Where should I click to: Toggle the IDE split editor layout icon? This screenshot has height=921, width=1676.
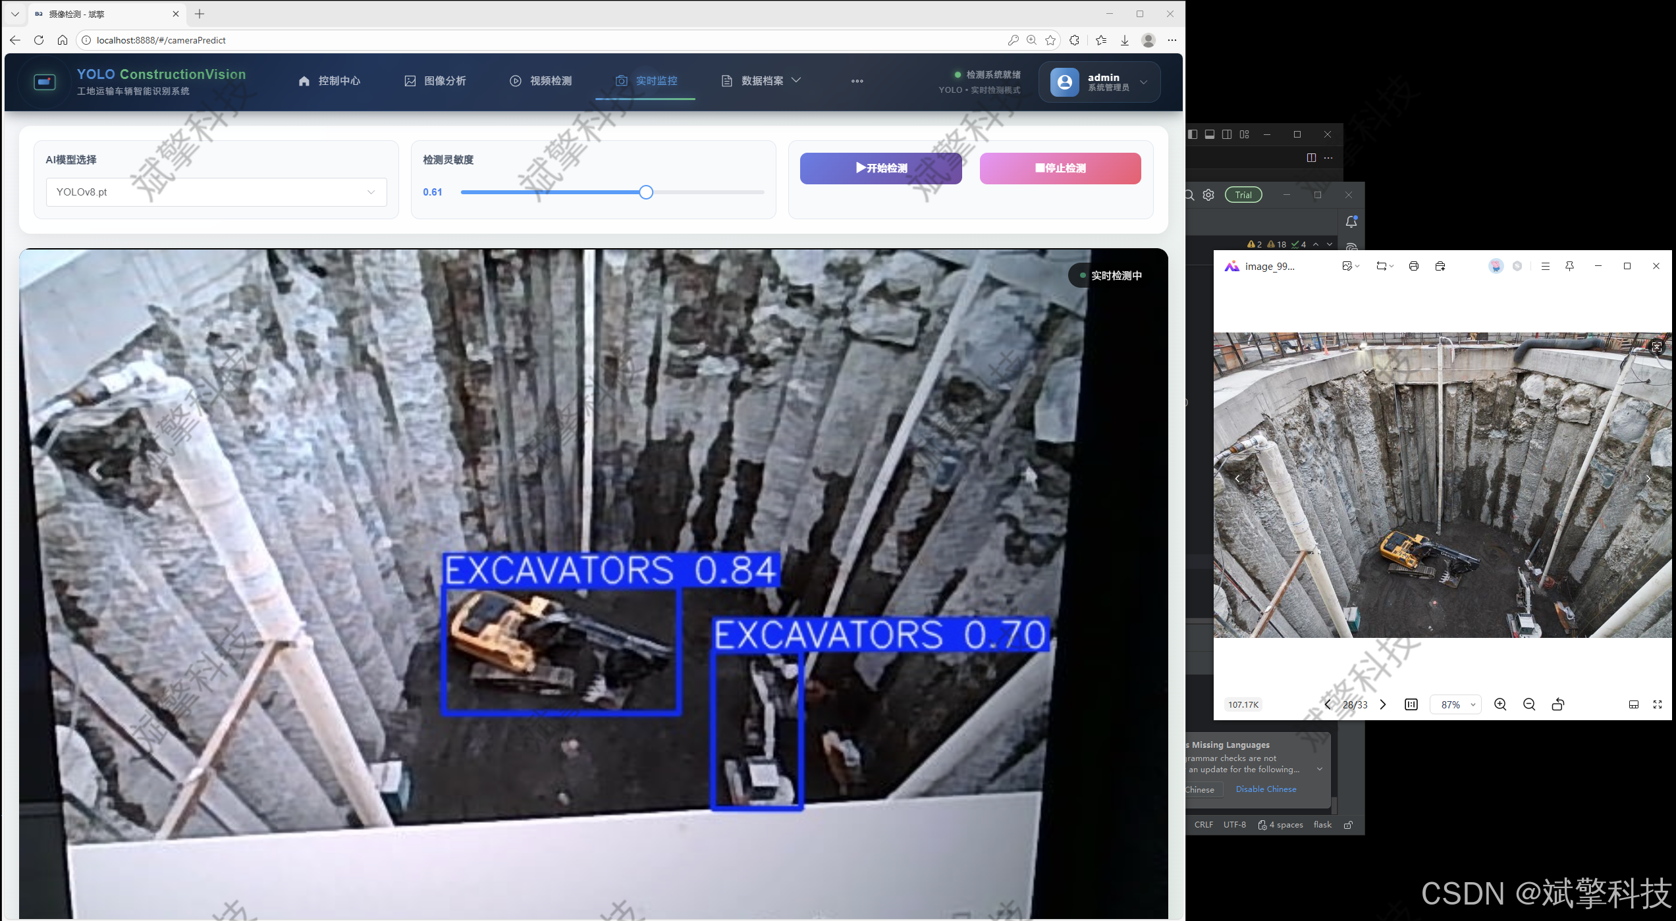(x=1311, y=158)
